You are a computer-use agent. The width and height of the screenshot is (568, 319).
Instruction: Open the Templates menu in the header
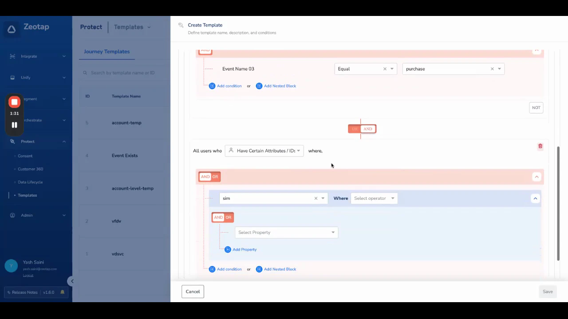tap(132, 27)
